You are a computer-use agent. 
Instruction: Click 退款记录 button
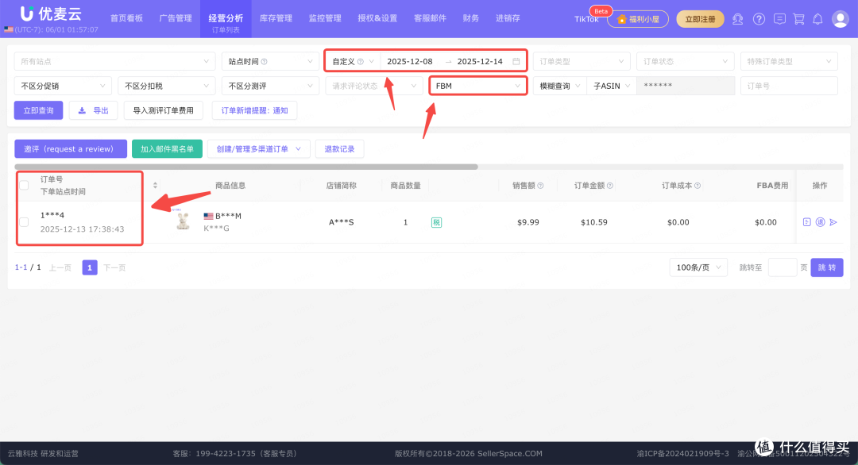pos(339,148)
